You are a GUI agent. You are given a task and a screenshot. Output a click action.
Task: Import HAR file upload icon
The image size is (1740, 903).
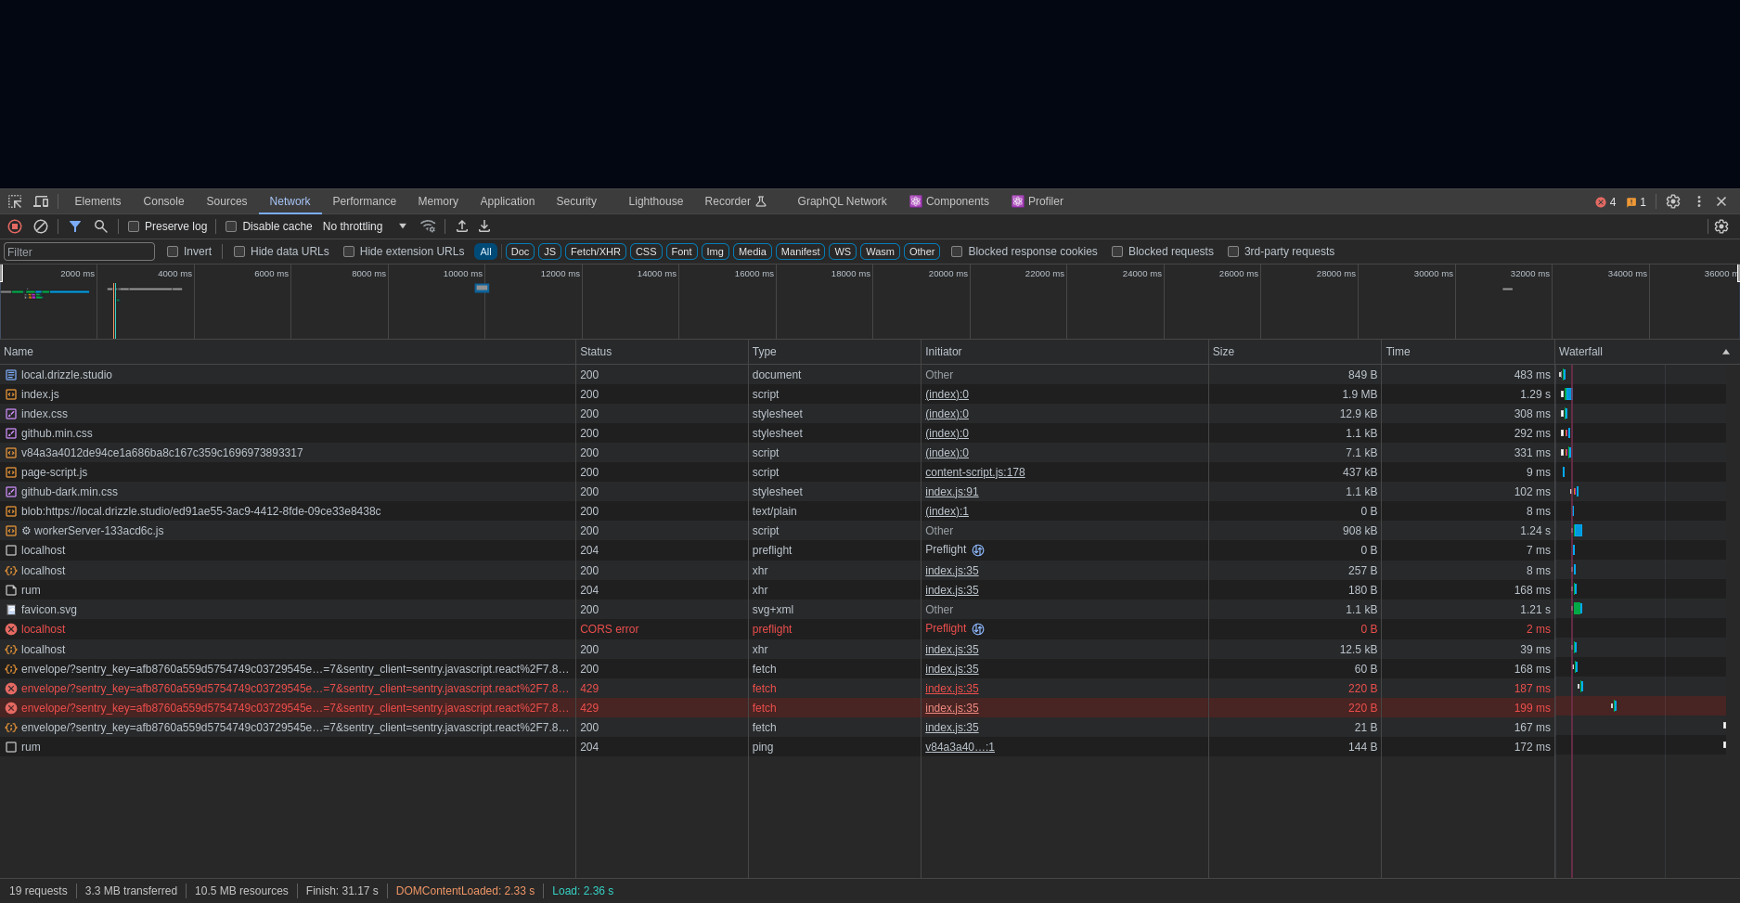point(462,226)
